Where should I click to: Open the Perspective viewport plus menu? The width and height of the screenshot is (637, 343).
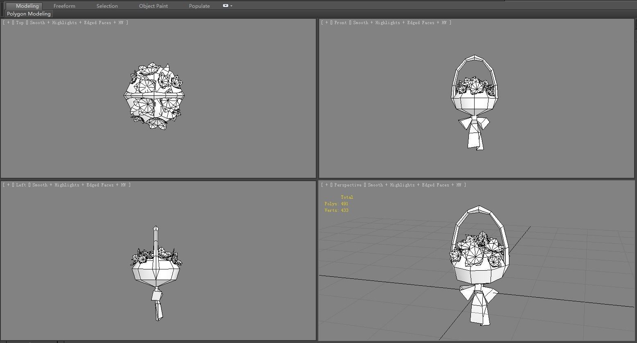[326, 185]
